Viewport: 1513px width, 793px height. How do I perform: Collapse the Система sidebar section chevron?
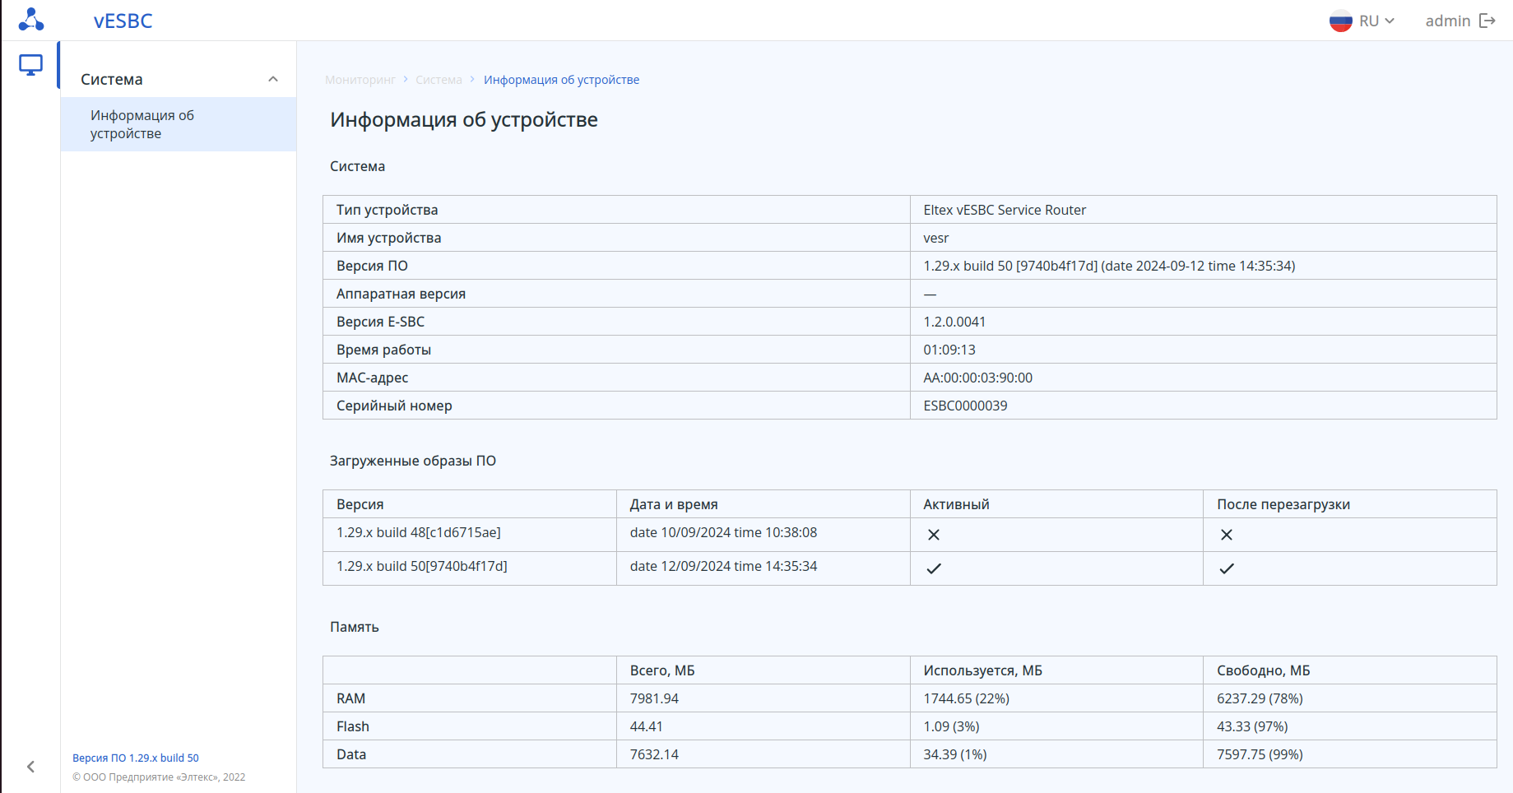273,79
